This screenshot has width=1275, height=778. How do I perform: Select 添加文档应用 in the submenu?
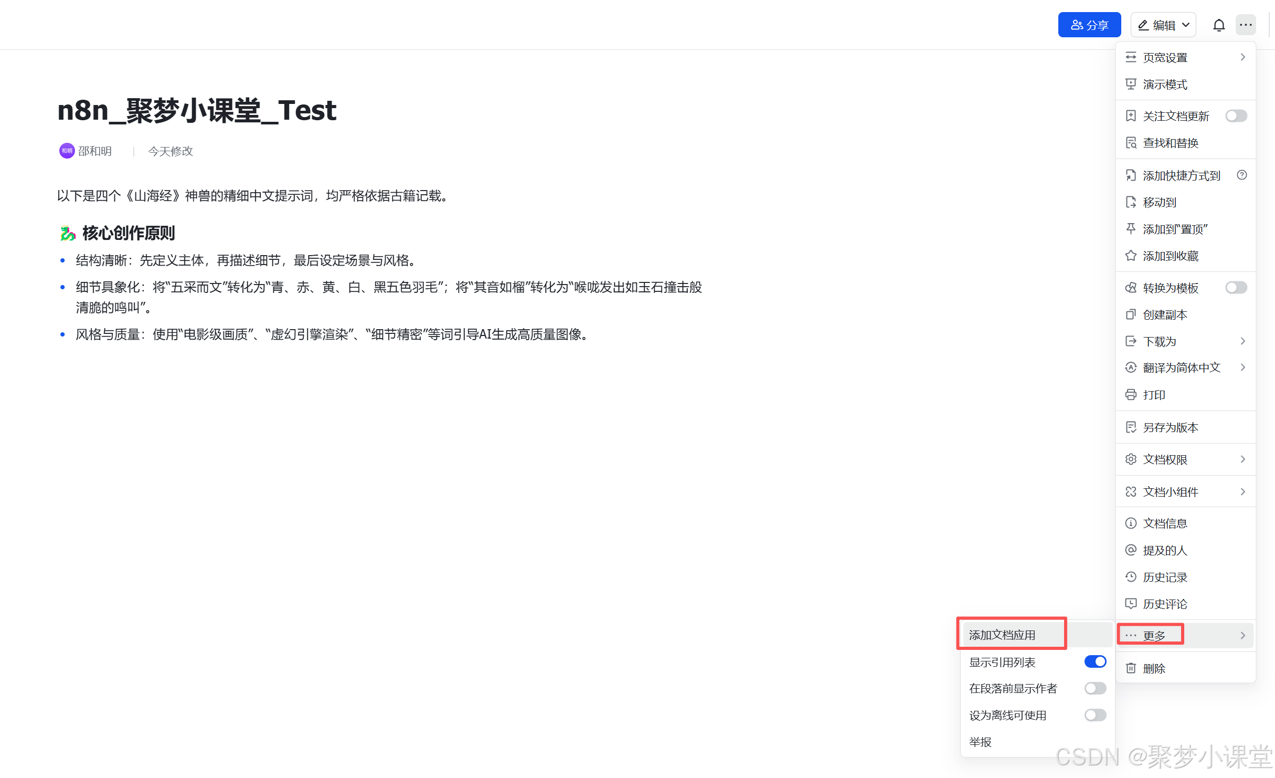coord(1002,635)
